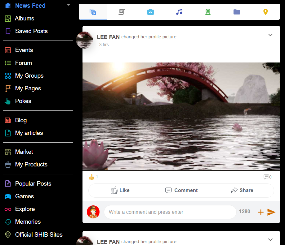Select the files folder filter tab
The width and height of the screenshot is (285, 245).
pos(237,12)
